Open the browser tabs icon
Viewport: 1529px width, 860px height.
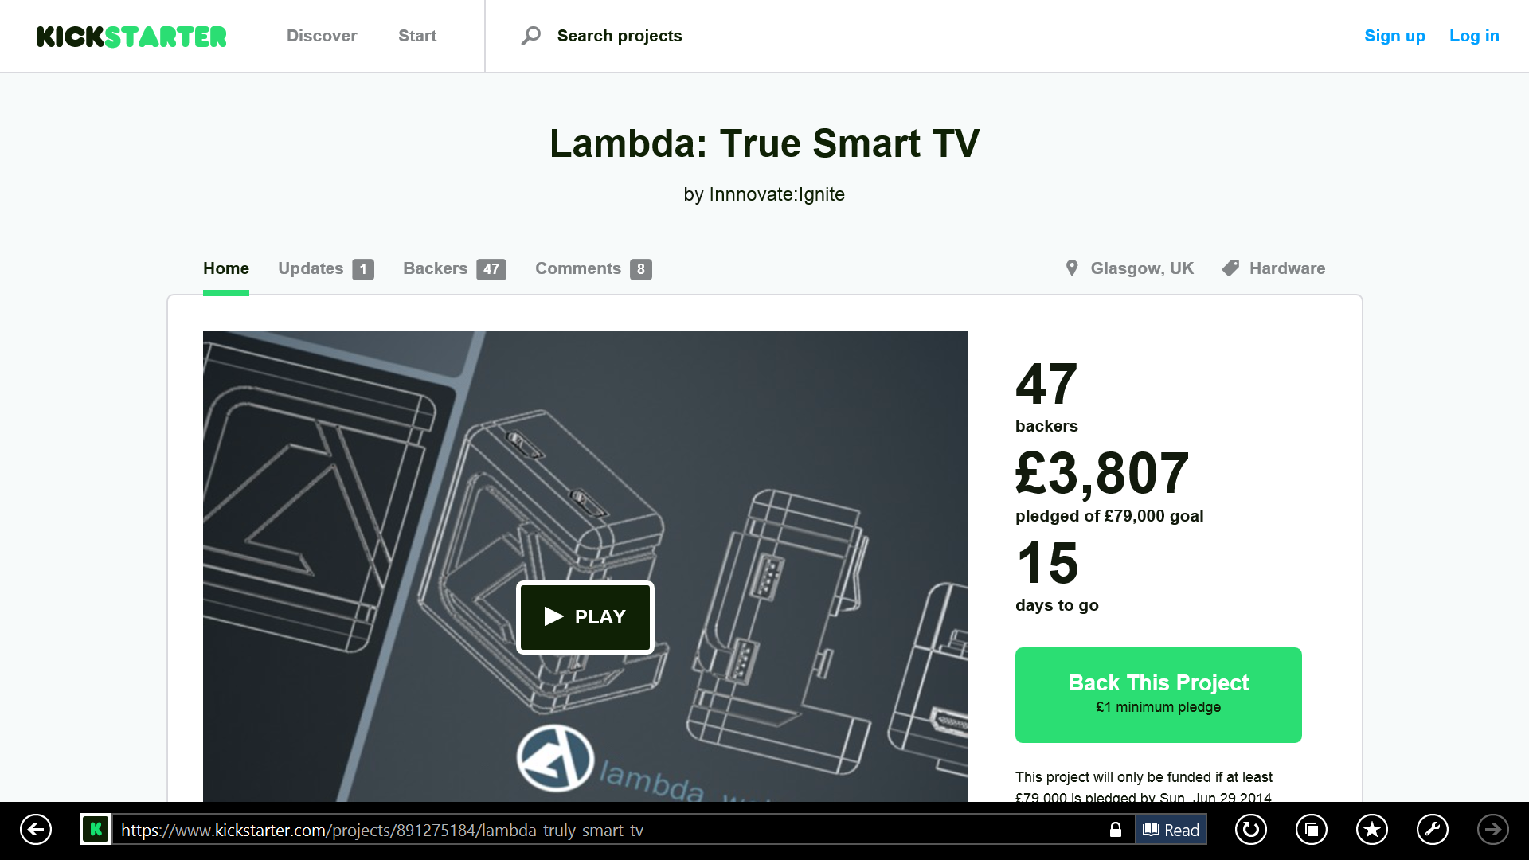pos(1312,830)
